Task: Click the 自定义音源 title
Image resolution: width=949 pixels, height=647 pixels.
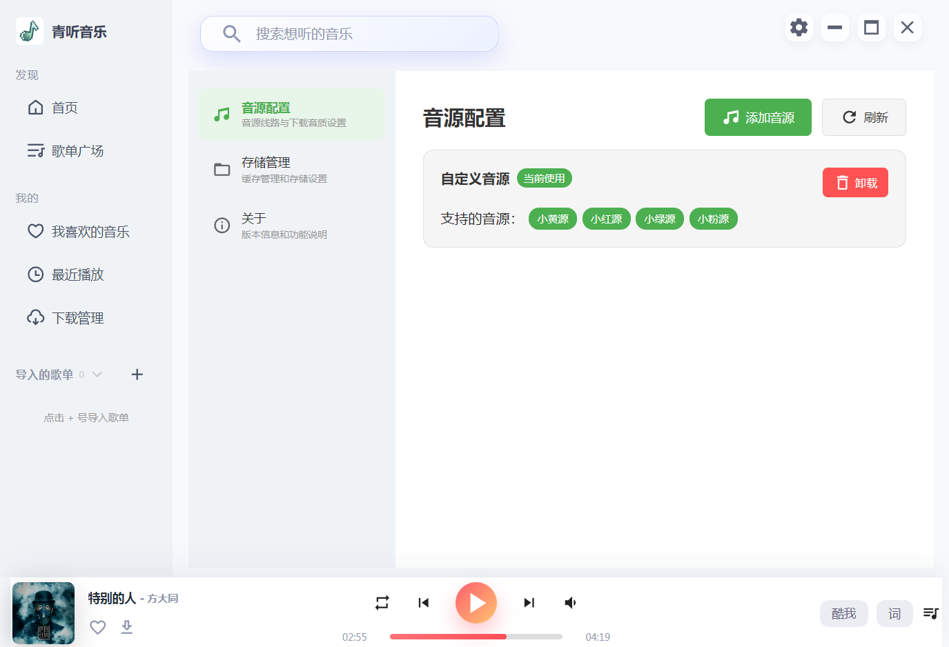Action: click(476, 179)
